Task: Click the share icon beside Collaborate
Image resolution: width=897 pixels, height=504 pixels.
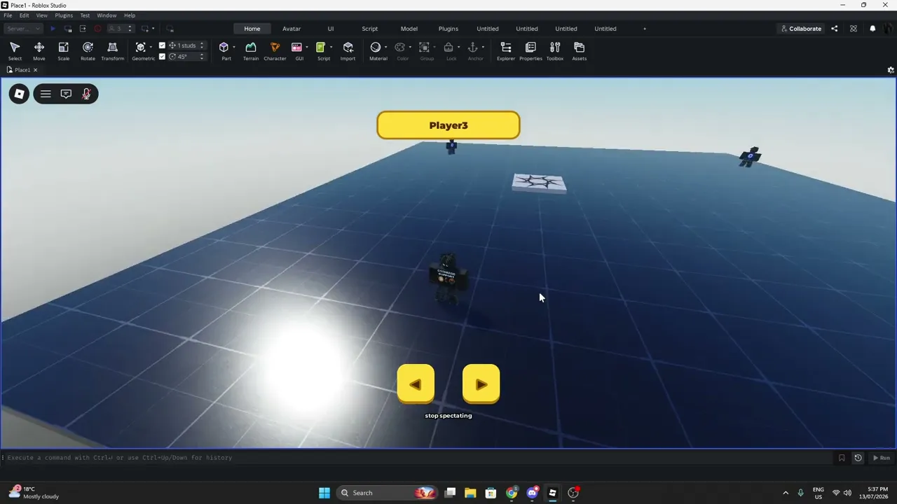Action: [834, 29]
